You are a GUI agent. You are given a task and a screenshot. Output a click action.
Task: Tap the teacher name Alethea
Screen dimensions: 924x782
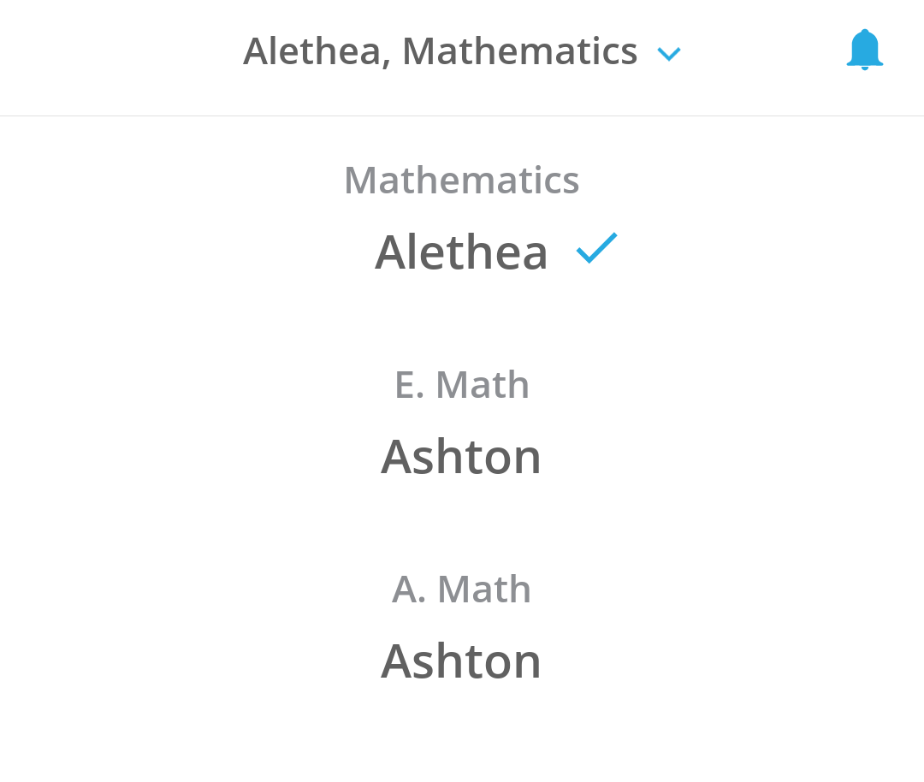tap(461, 252)
